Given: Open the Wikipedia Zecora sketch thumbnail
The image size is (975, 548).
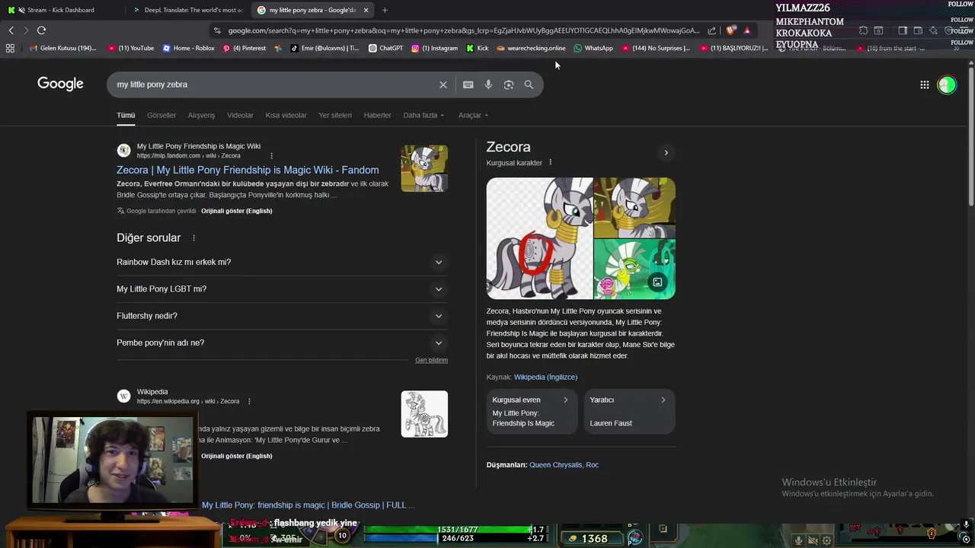Looking at the screenshot, I should pyautogui.click(x=424, y=414).
